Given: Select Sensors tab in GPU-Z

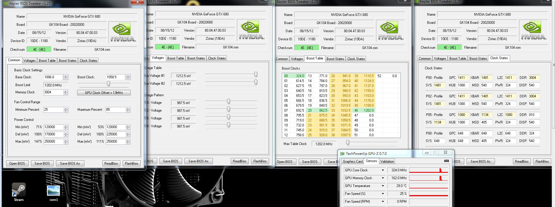Looking at the screenshot, I should tap(371, 161).
